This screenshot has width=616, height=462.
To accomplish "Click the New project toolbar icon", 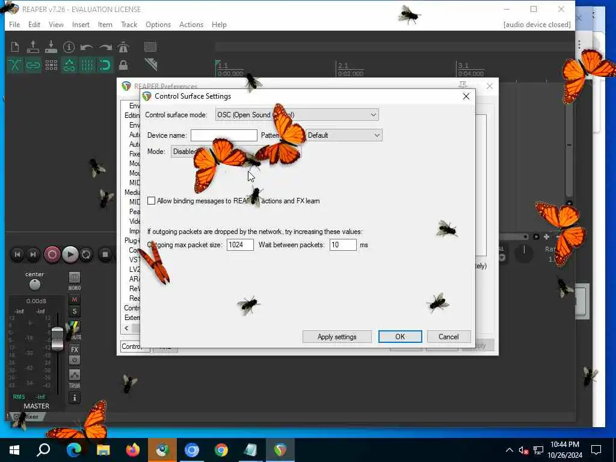I will point(15,47).
